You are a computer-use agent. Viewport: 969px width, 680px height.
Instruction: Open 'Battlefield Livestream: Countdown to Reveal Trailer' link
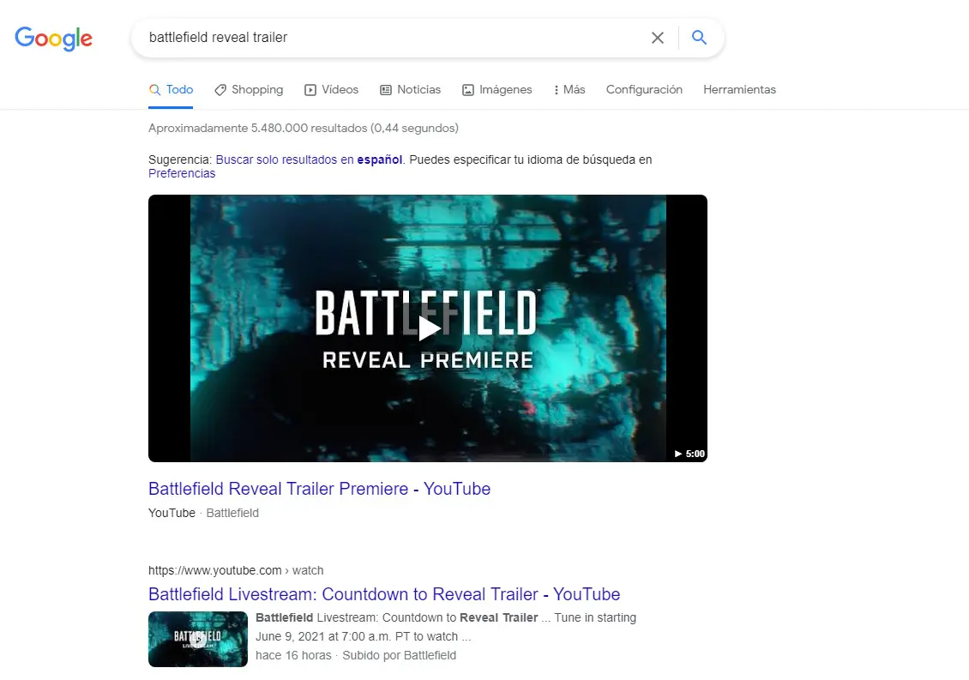[x=384, y=594]
